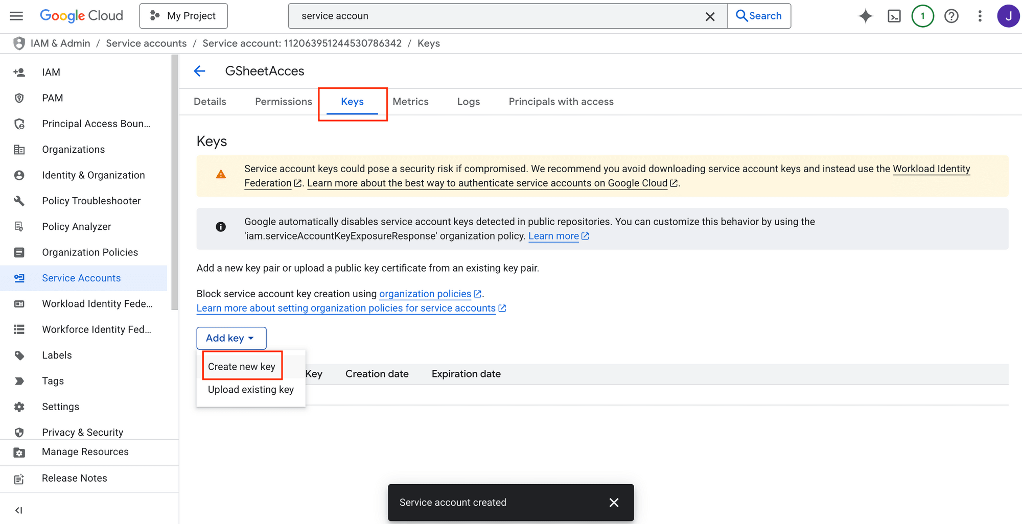Click the Identity & Organization person icon
The height and width of the screenshot is (524, 1022).
pyautogui.click(x=19, y=175)
